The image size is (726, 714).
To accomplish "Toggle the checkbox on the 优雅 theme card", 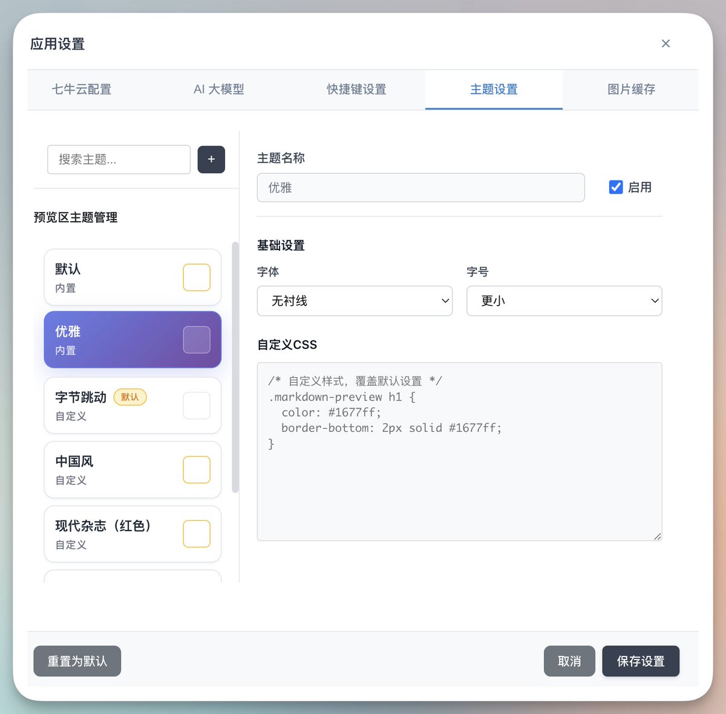I will [x=197, y=340].
